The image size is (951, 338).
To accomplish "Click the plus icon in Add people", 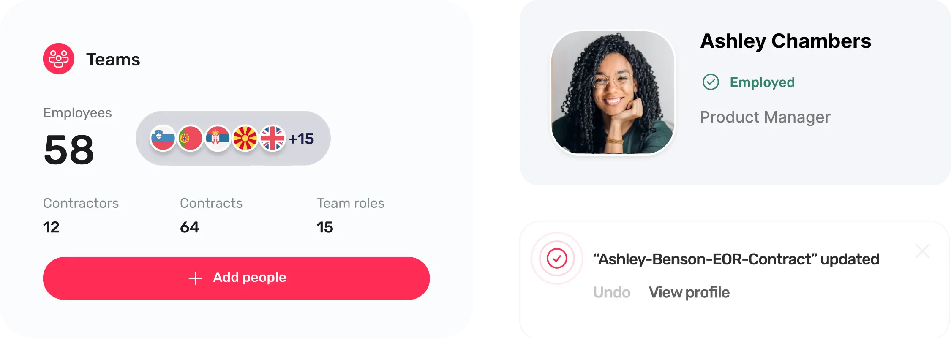I will click(195, 278).
